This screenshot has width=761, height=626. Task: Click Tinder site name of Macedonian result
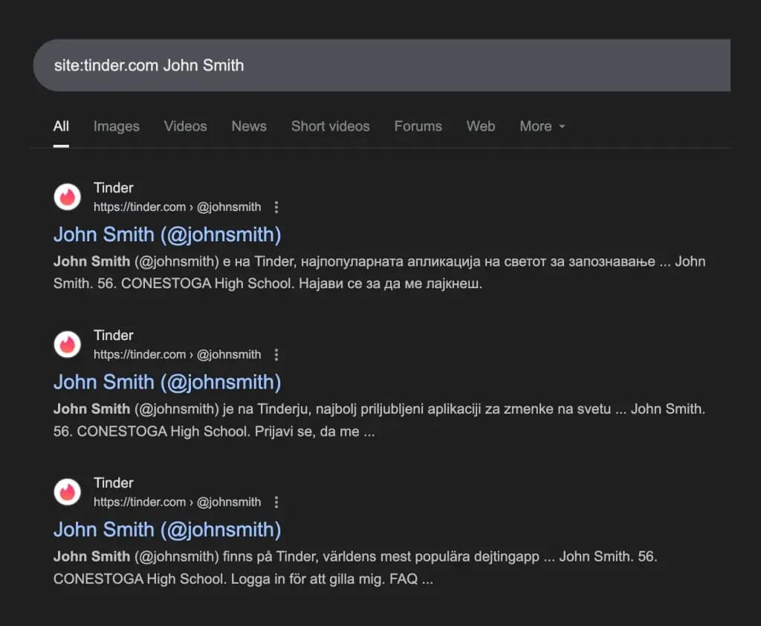(x=113, y=188)
